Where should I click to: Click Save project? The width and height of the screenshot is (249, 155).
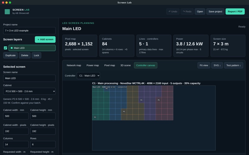(x=215, y=11)
